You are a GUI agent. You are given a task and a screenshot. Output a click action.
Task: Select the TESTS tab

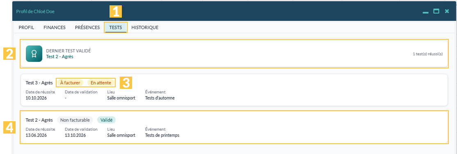[116, 27]
